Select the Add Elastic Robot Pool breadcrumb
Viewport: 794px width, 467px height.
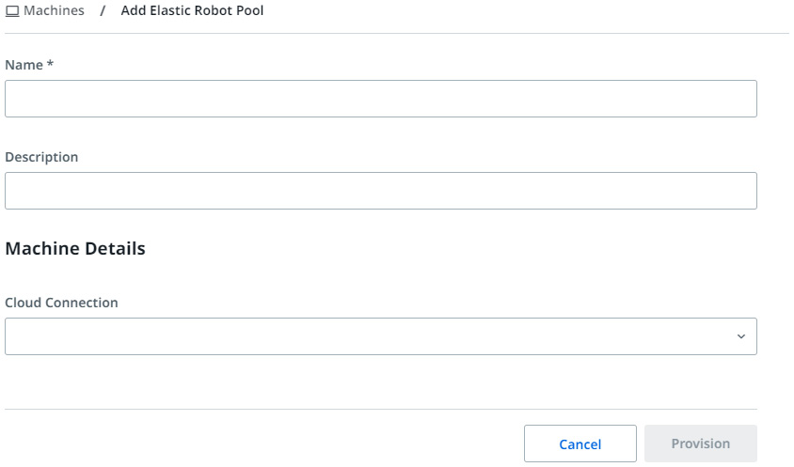[192, 10]
